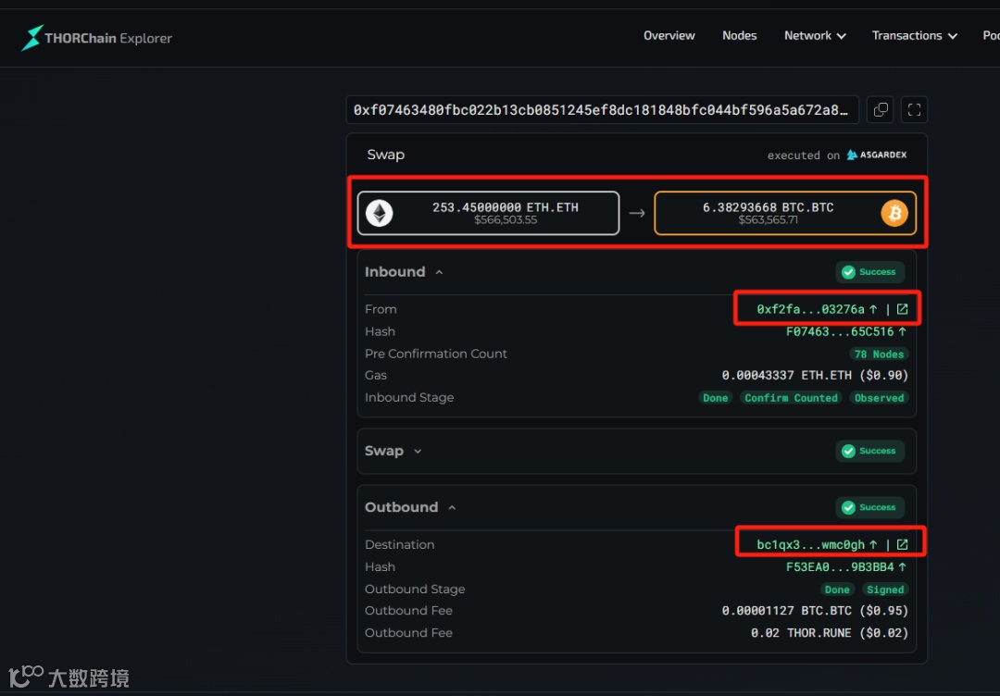This screenshot has height=696, width=1000.
Task: Click the Inbound Stage Done badge
Action: point(716,398)
